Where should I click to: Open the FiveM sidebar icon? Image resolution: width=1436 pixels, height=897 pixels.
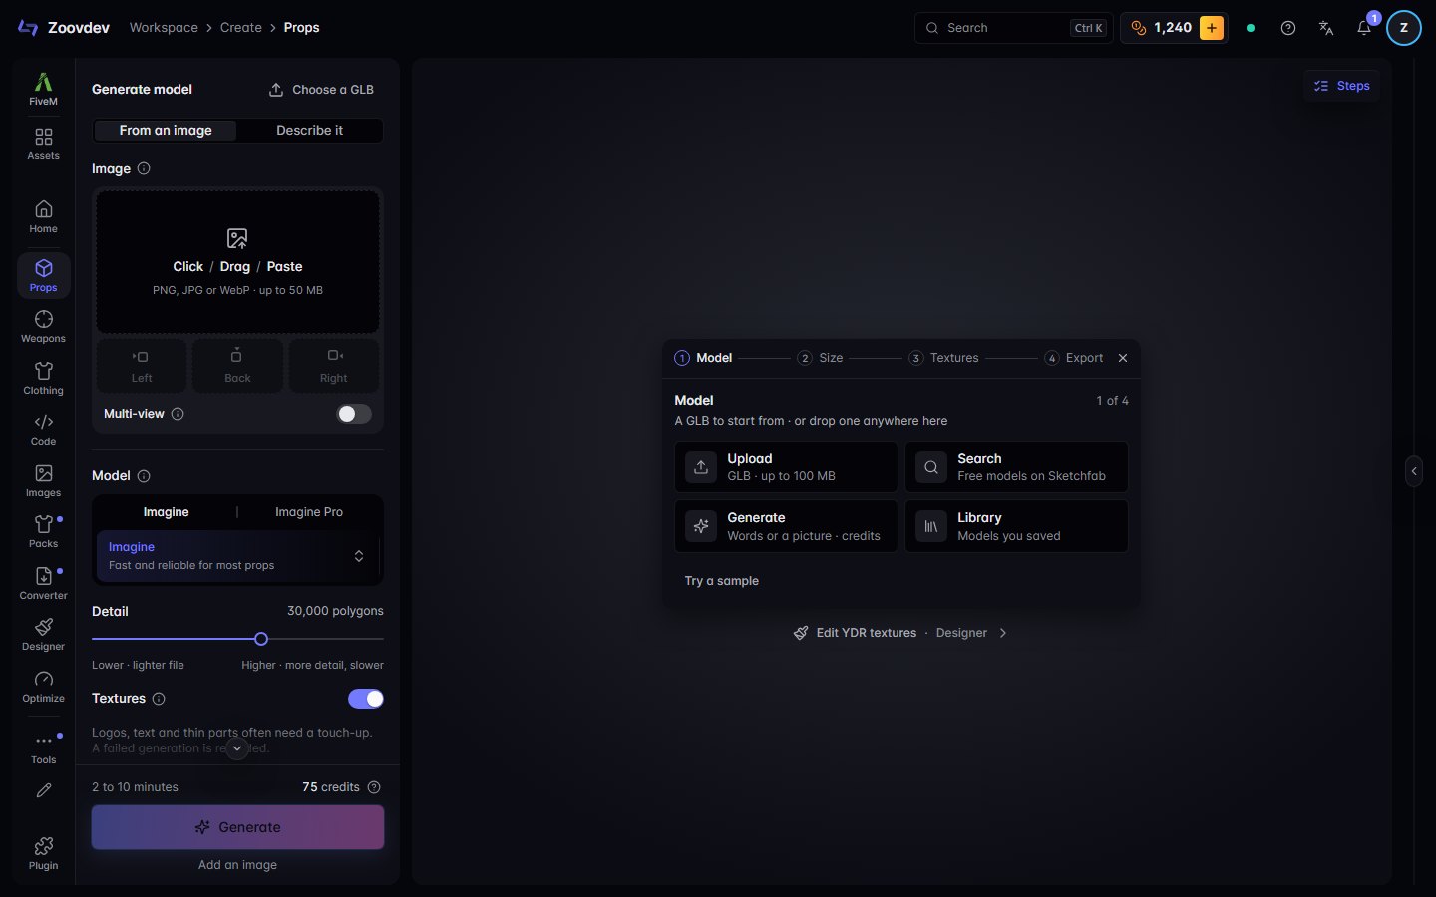click(43, 89)
